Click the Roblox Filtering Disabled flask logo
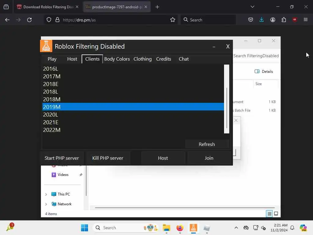Viewport: 313px width, 235px height. click(46, 46)
